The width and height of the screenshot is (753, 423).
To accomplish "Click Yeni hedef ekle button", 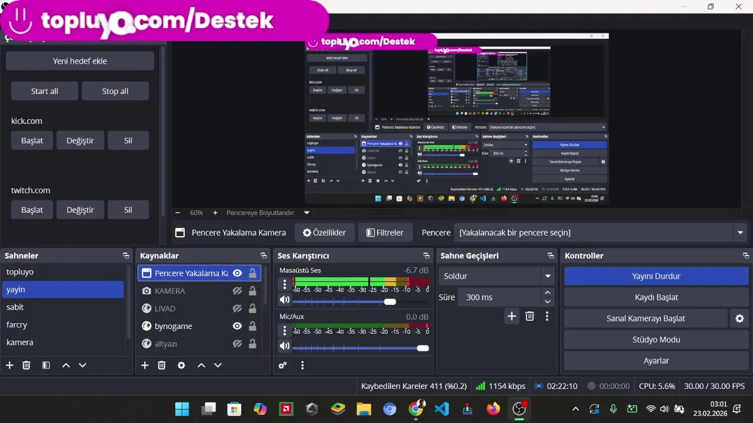I will [x=80, y=61].
